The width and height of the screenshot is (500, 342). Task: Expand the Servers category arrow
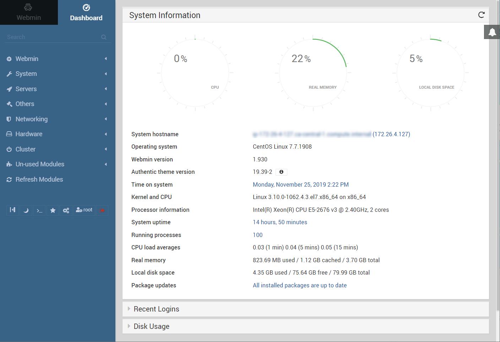106,89
